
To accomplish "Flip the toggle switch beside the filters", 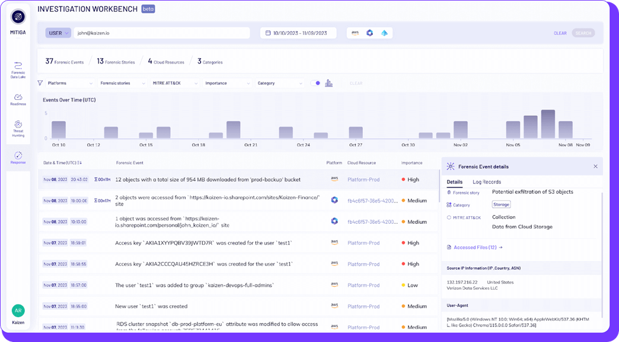I will click(315, 83).
